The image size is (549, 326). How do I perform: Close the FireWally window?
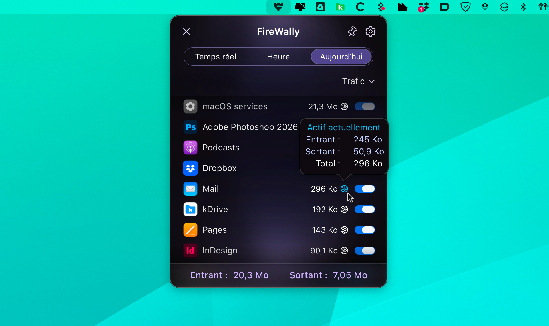coord(186,31)
